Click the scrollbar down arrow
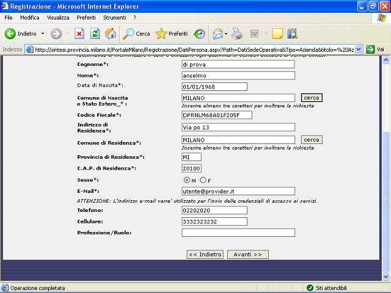The width and height of the screenshot is (391, 293). pyautogui.click(x=386, y=277)
